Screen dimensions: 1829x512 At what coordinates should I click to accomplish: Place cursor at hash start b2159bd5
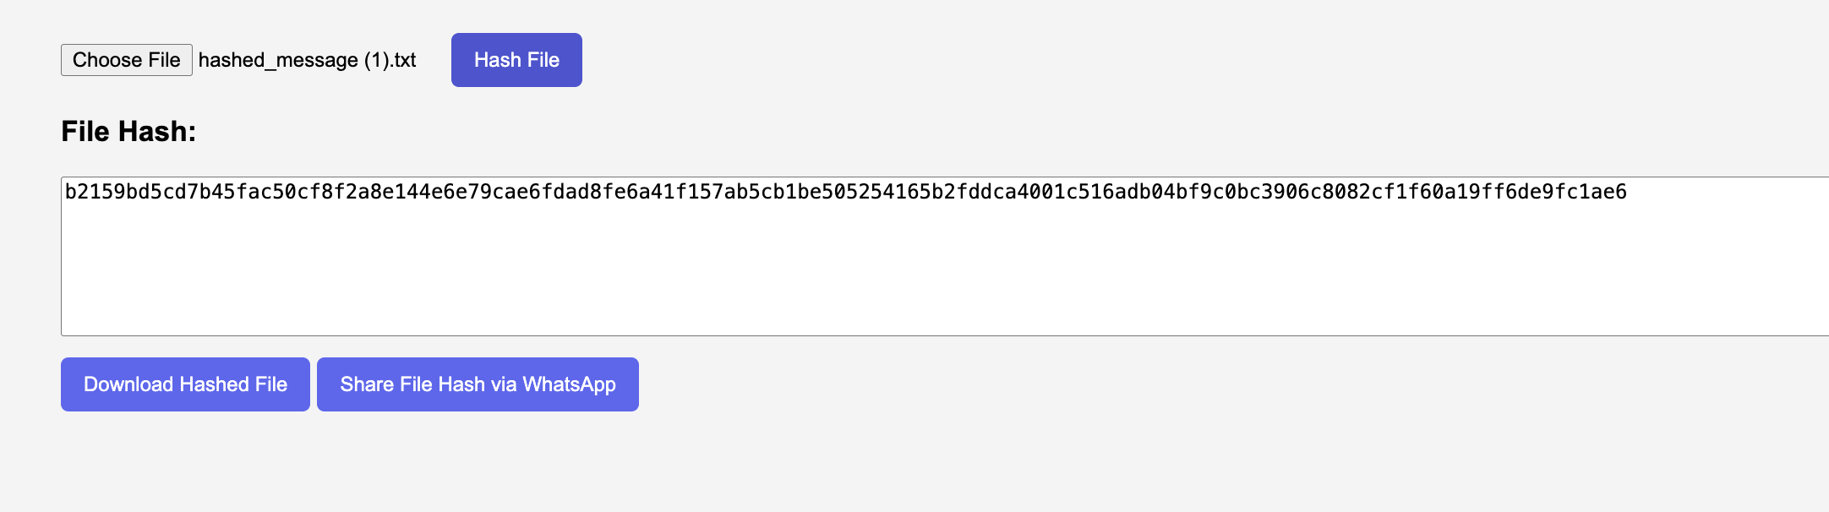[x=114, y=192]
